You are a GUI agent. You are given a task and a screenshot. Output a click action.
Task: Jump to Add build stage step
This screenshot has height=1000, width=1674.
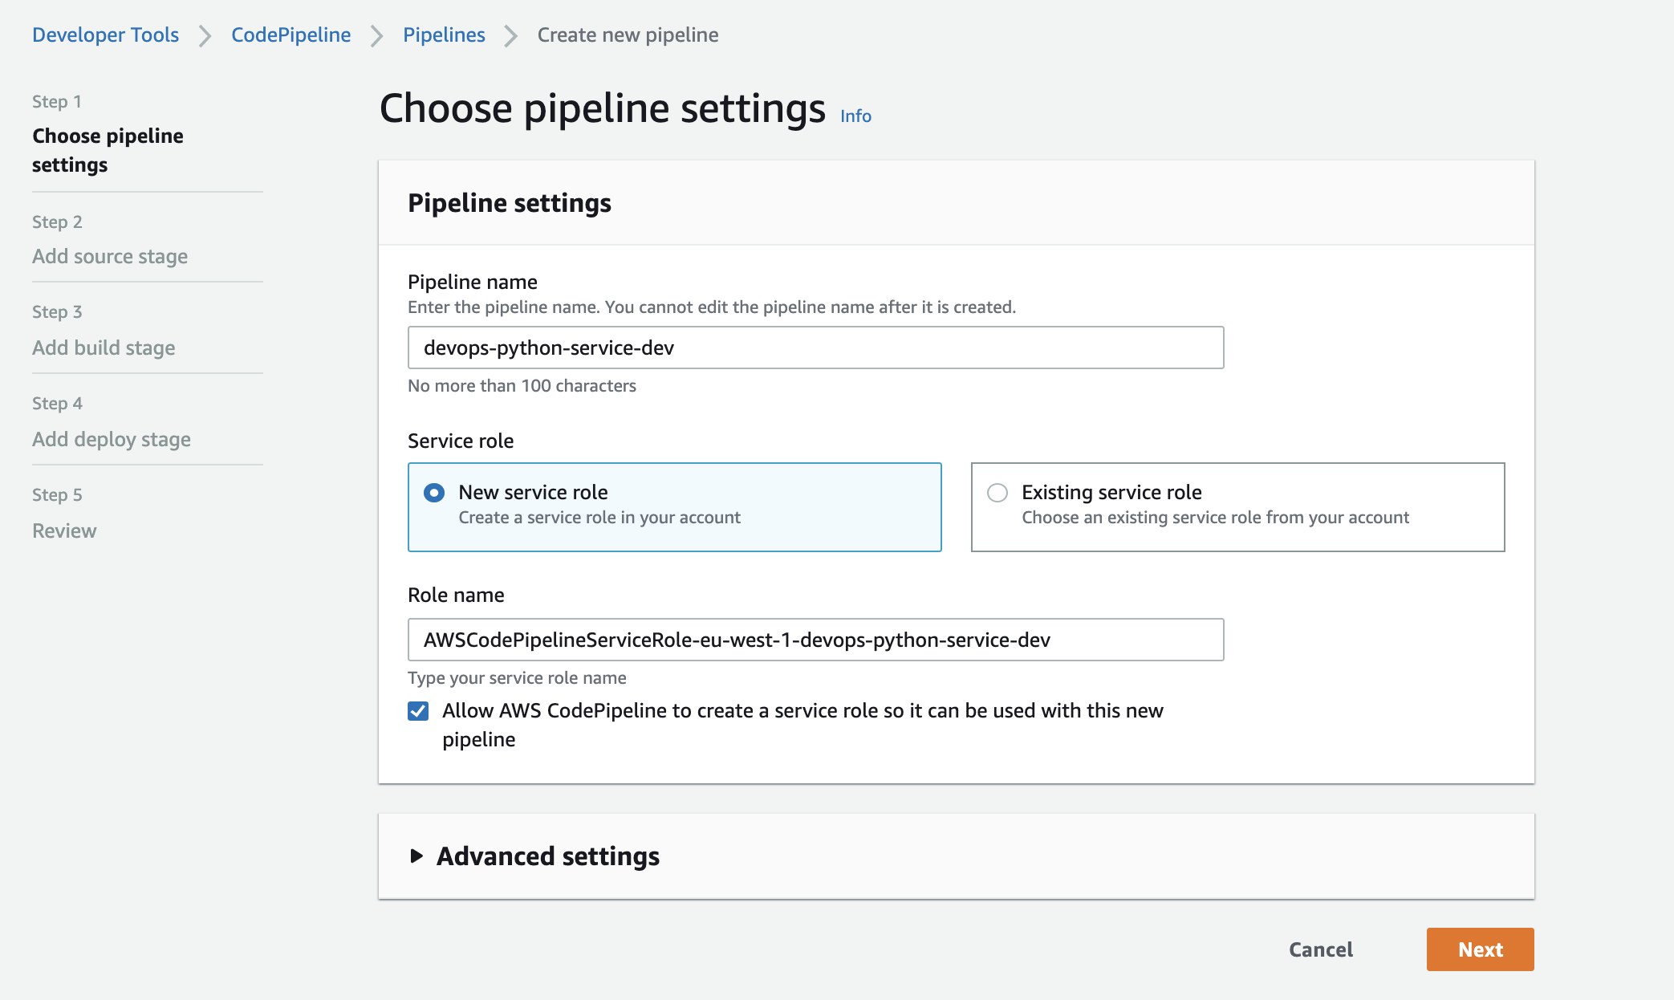click(104, 348)
